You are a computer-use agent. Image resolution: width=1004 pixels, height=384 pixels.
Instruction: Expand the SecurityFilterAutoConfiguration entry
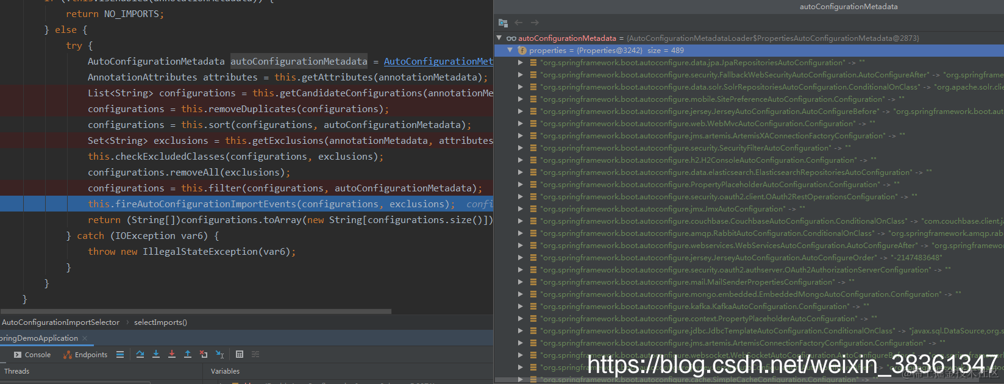click(521, 148)
